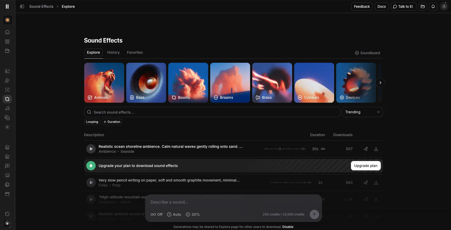Click the ElevenLabs logo in sidebar top
Screen dimensions: 451x230
click(x=7, y=6)
